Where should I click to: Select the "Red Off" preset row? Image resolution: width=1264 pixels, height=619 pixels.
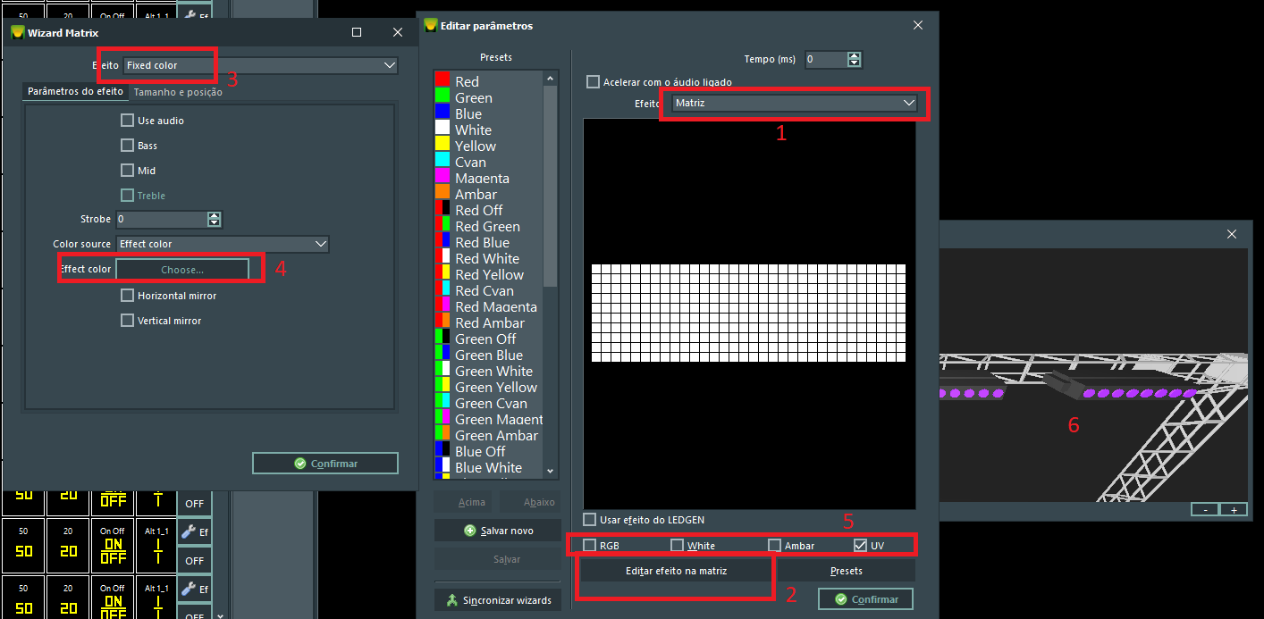click(488, 210)
